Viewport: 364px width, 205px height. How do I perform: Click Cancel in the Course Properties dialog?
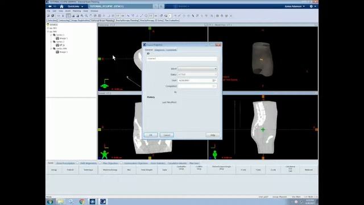(167, 135)
